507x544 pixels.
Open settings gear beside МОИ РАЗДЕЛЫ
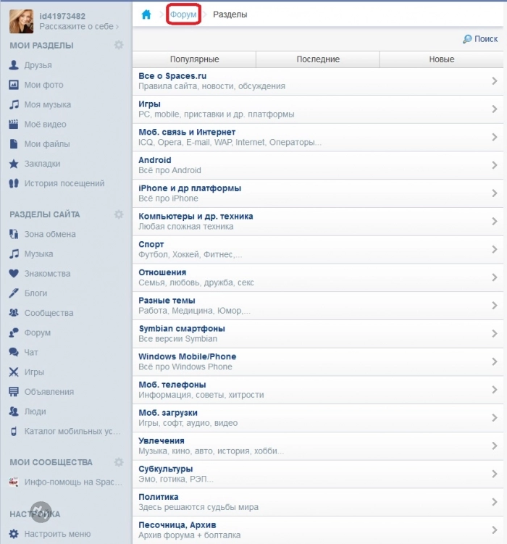pos(119,46)
